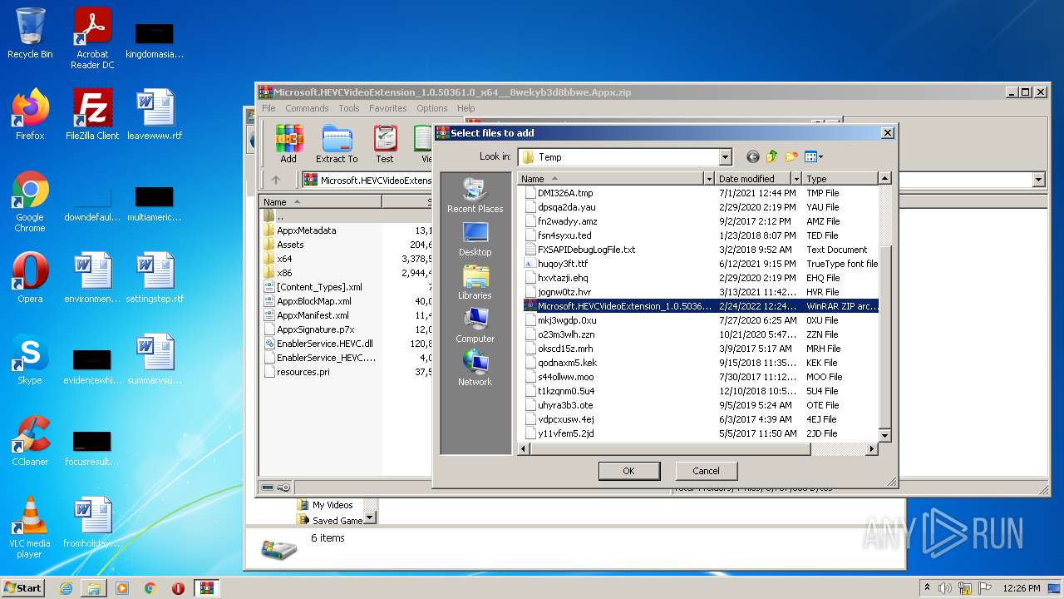Open VLC media player desktop icon
The height and width of the screenshot is (599, 1064).
[x=30, y=527]
